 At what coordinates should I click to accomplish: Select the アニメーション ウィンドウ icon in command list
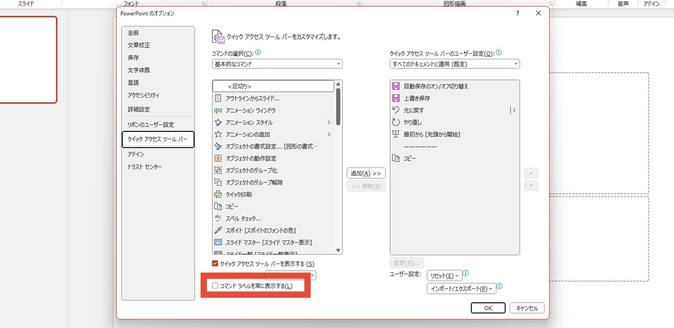pyautogui.click(x=218, y=110)
